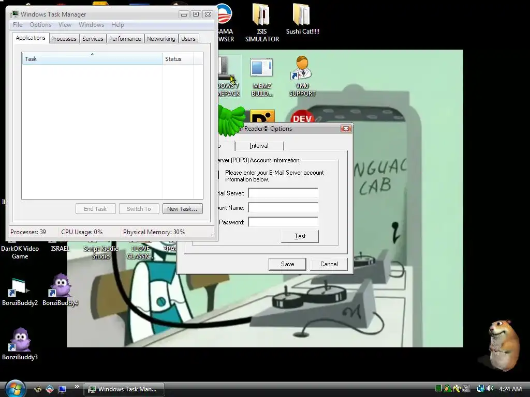This screenshot has width=530, height=397.
Task: Switch to the Applications tab
Action: pos(31,38)
